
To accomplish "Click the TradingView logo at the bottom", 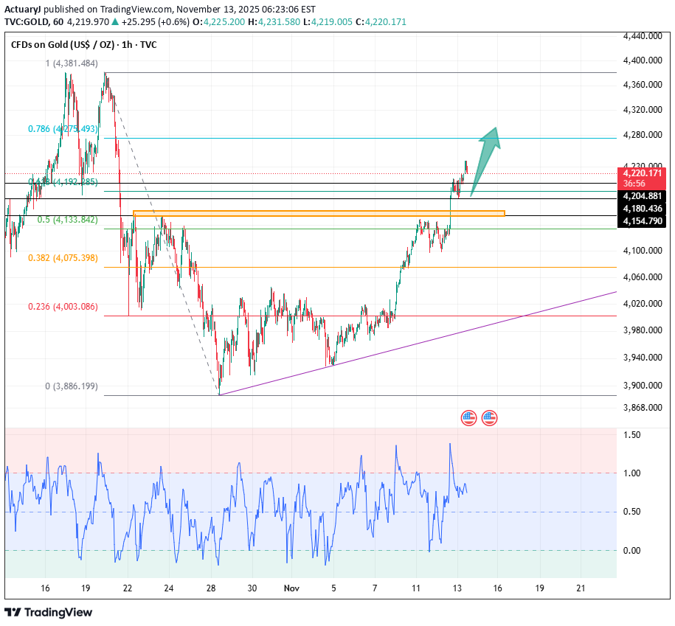I will tap(49, 612).
